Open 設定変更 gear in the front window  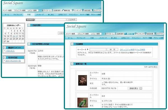coord(149,34)
